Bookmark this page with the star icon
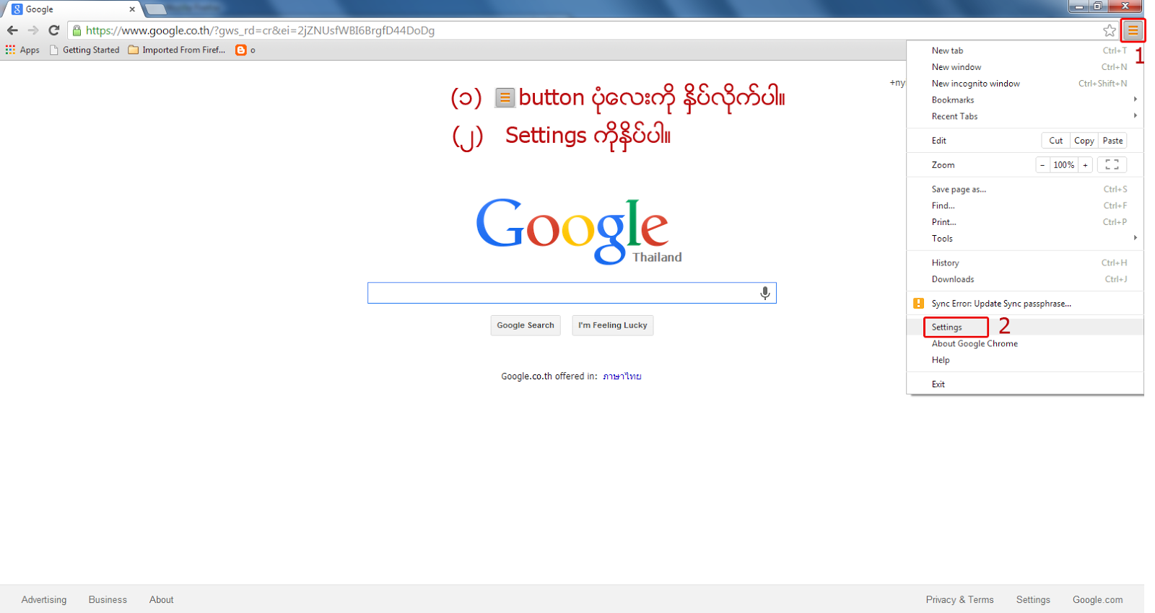This screenshot has width=1155, height=613. pyautogui.click(x=1110, y=30)
